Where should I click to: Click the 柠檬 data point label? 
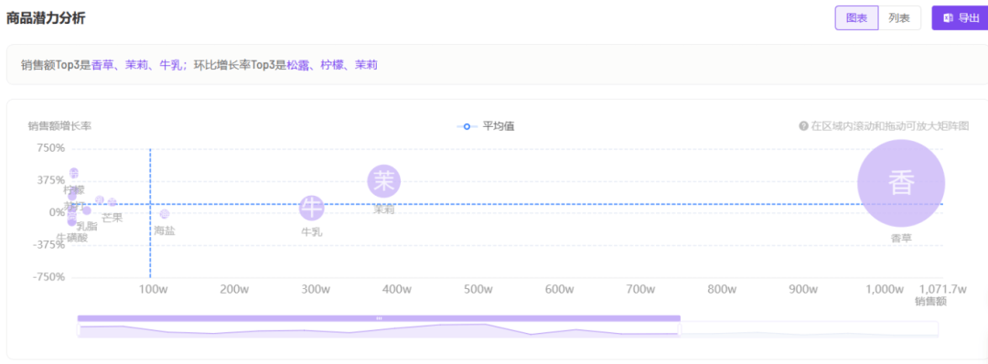click(74, 189)
